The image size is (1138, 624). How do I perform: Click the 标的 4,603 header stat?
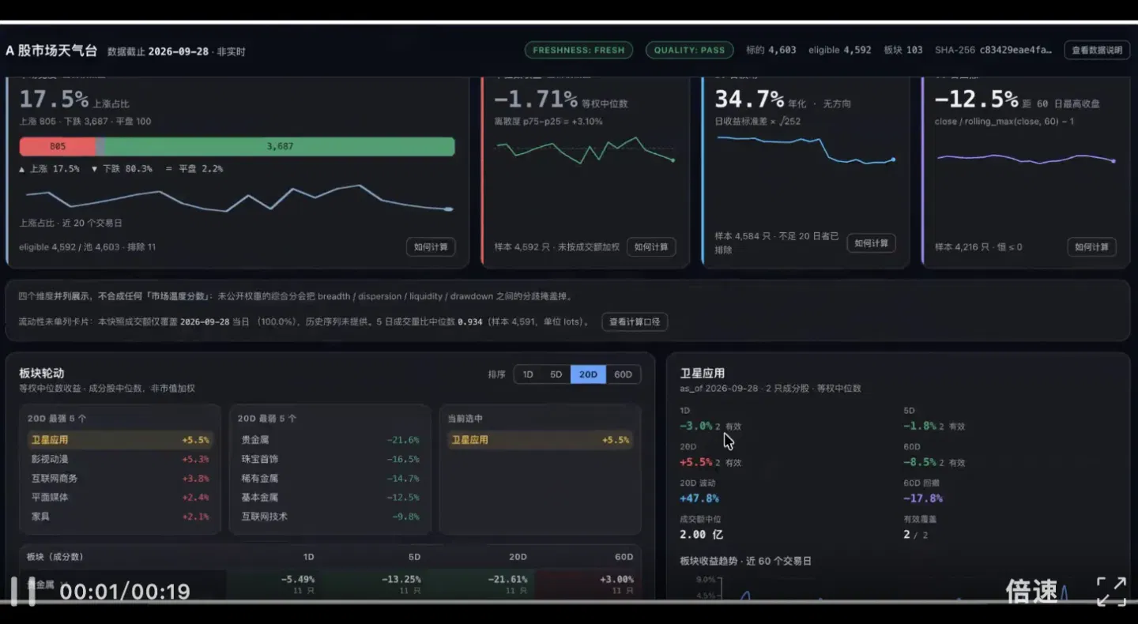pyautogui.click(x=771, y=50)
